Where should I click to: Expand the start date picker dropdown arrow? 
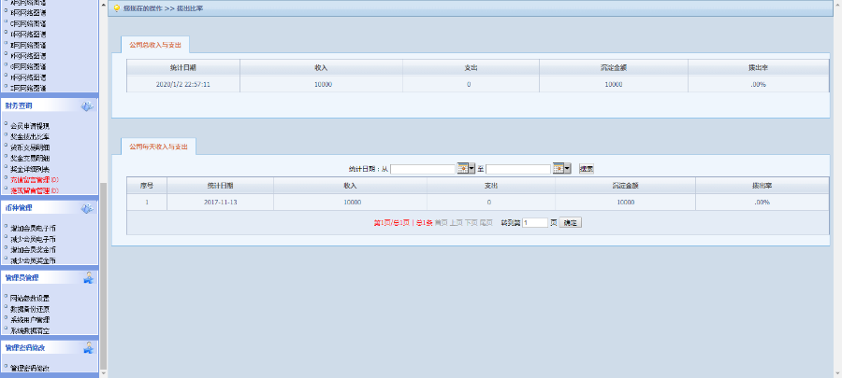point(472,169)
